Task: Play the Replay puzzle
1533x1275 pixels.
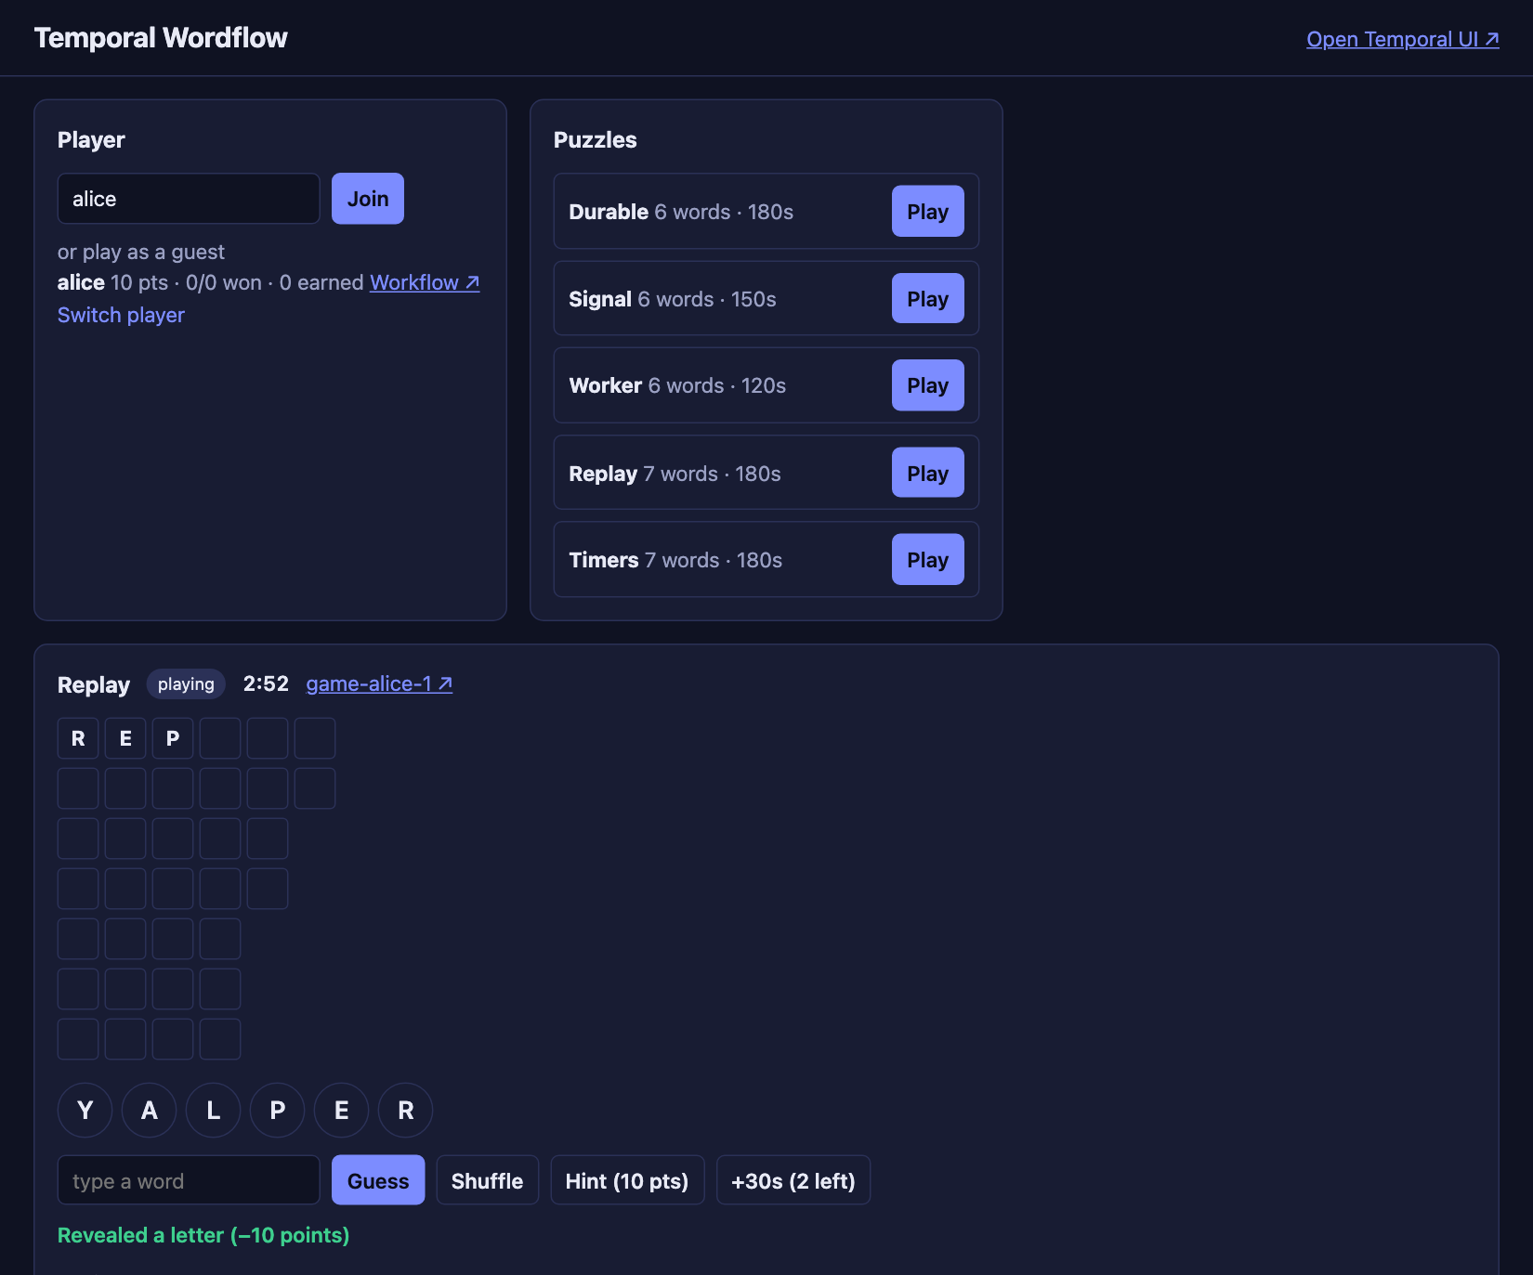Action: tap(927, 473)
